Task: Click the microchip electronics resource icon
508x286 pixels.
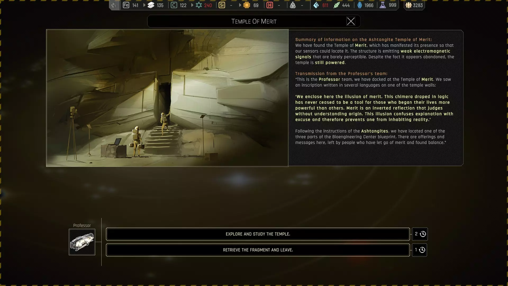Action: coord(247,5)
